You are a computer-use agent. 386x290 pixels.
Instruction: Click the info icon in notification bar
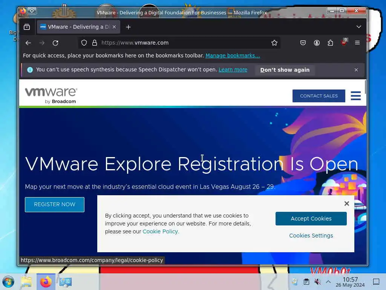(30, 70)
